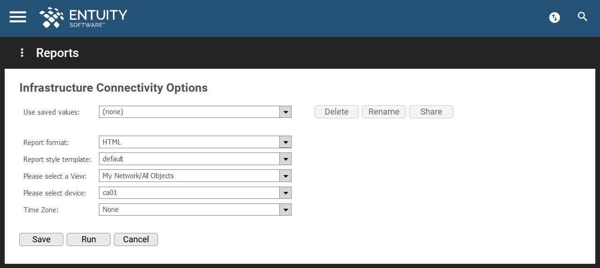Open the Reports three-dot options menu
The image size is (600, 268).
[22, 53]
